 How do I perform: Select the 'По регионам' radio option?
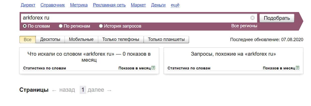click(x=61, y=26)
